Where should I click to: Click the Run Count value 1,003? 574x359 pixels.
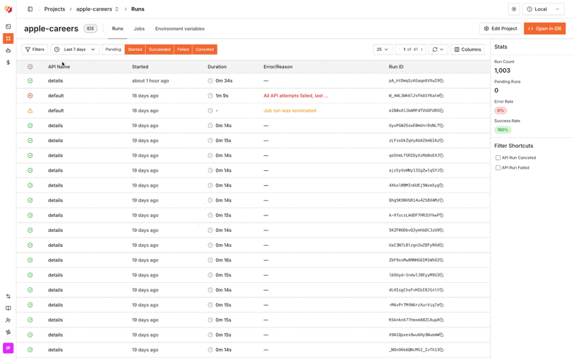(x=502, y=70)
